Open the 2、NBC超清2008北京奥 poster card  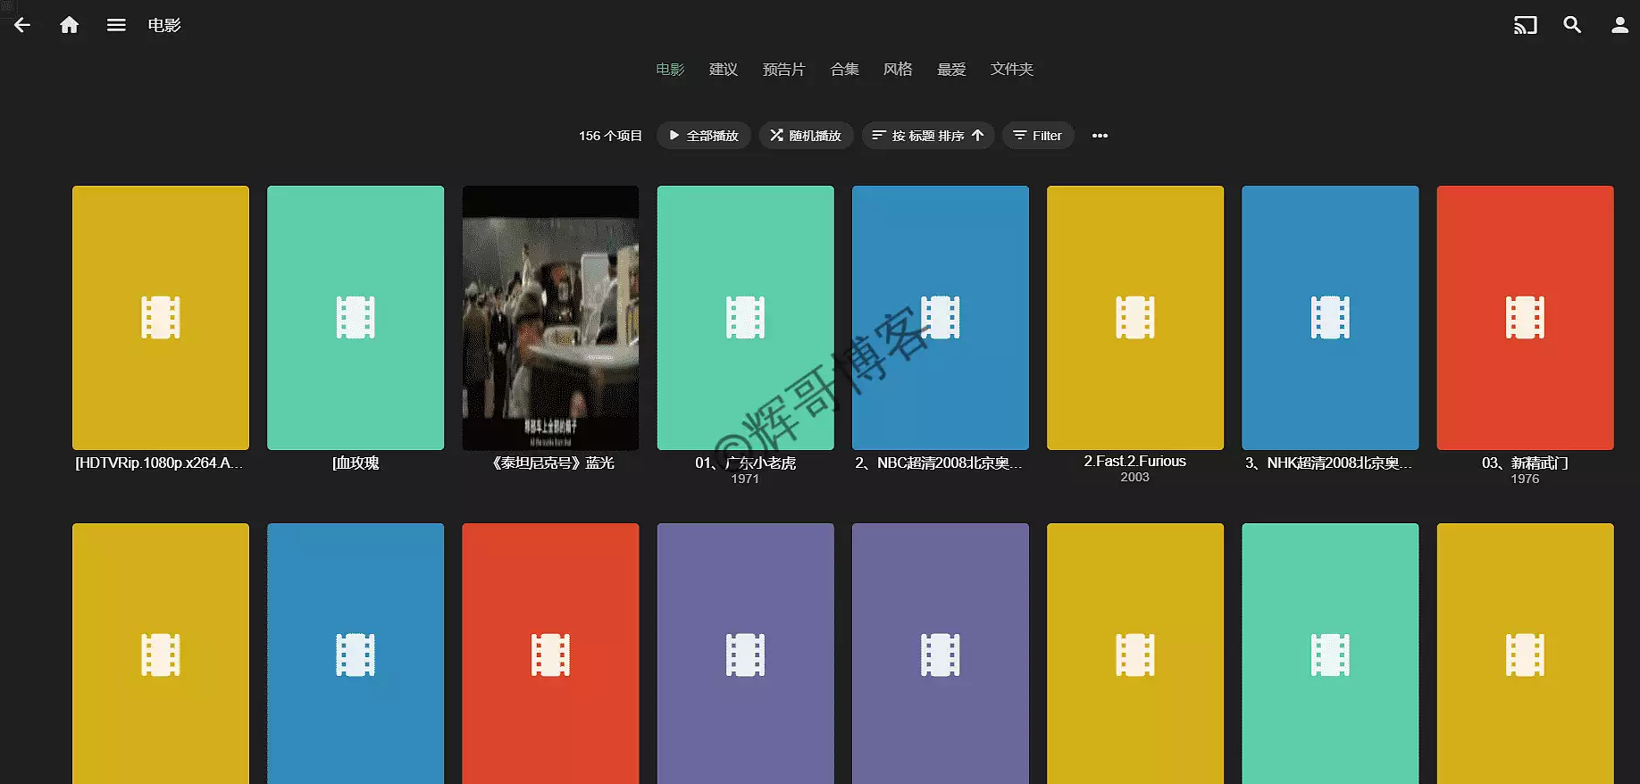point(941,318)
